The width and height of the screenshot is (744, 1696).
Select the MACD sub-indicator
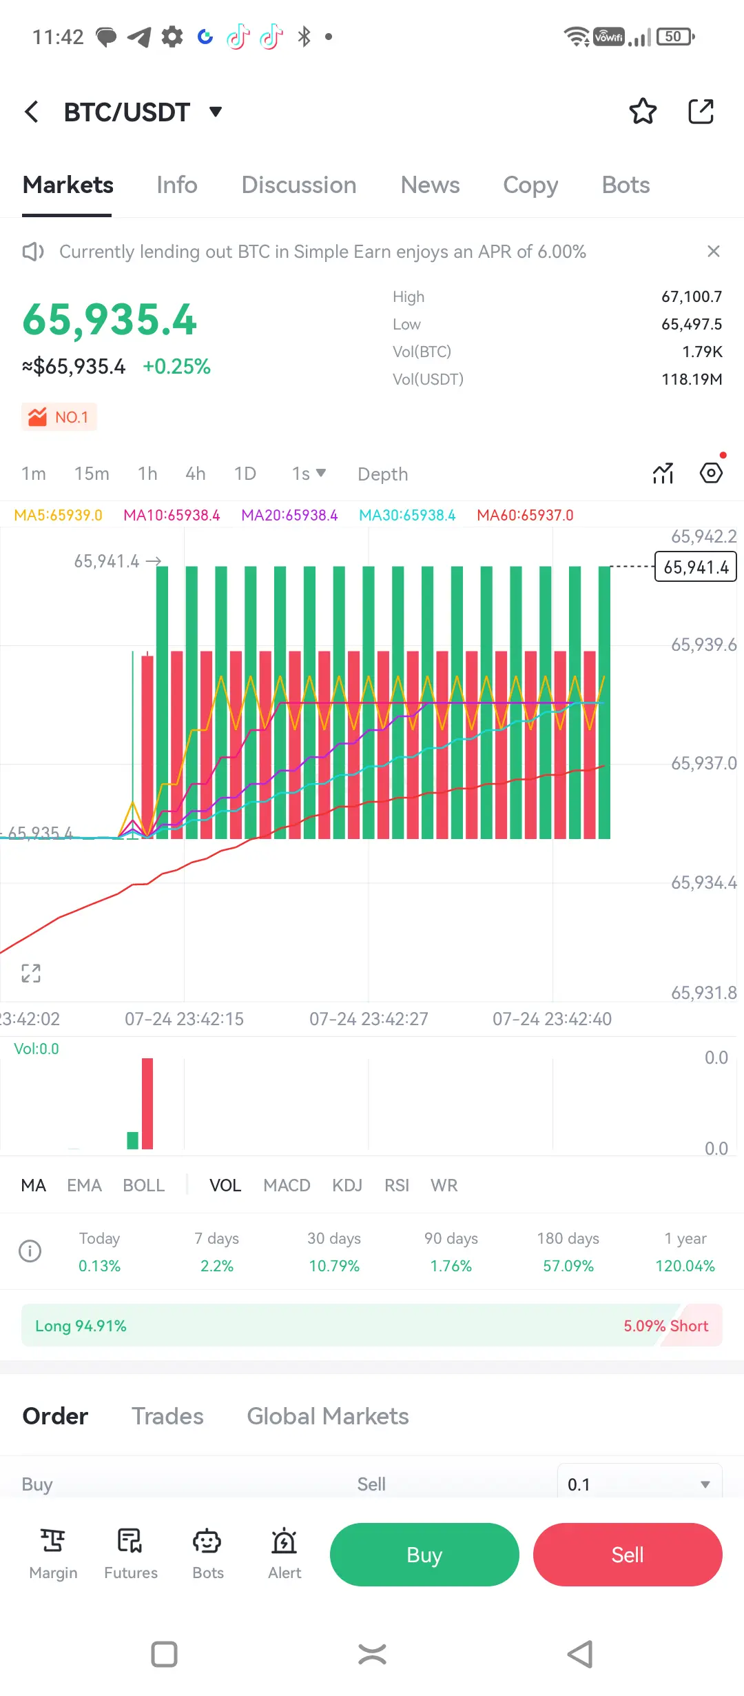click(x=287, y=1185)
